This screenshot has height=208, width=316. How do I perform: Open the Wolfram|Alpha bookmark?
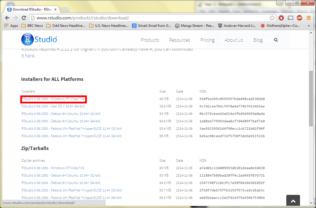280,26
